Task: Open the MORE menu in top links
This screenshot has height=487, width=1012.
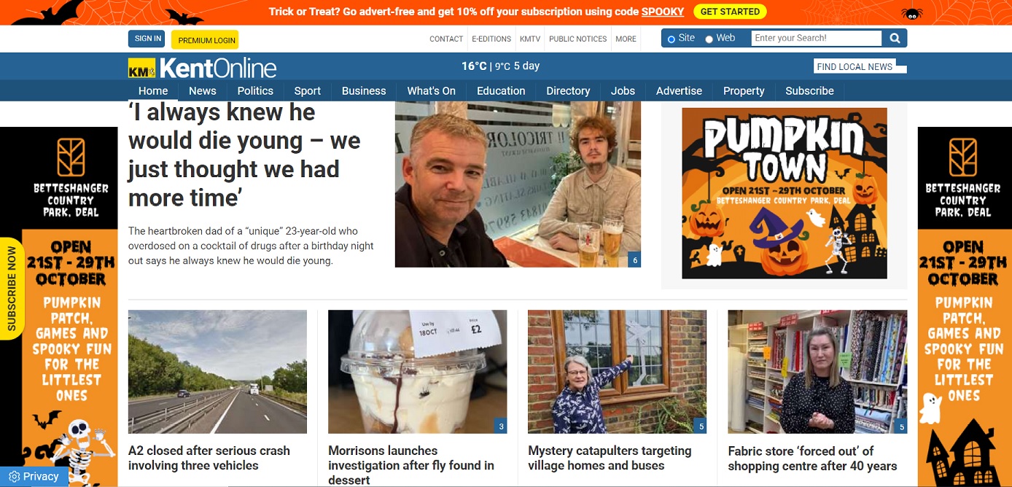Action: (x=626, y=39)
